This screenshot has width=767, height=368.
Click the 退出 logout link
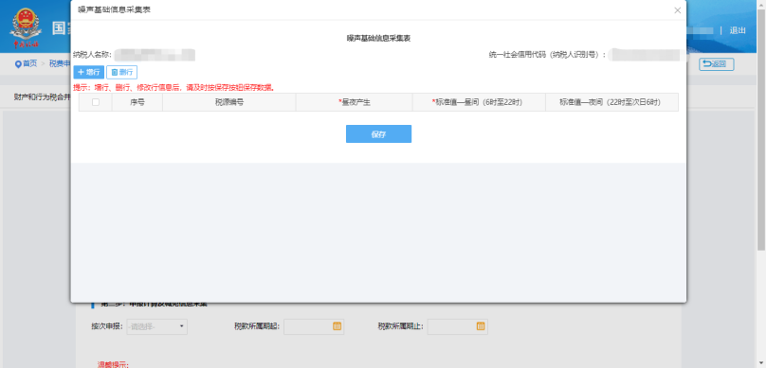point(738,30)
